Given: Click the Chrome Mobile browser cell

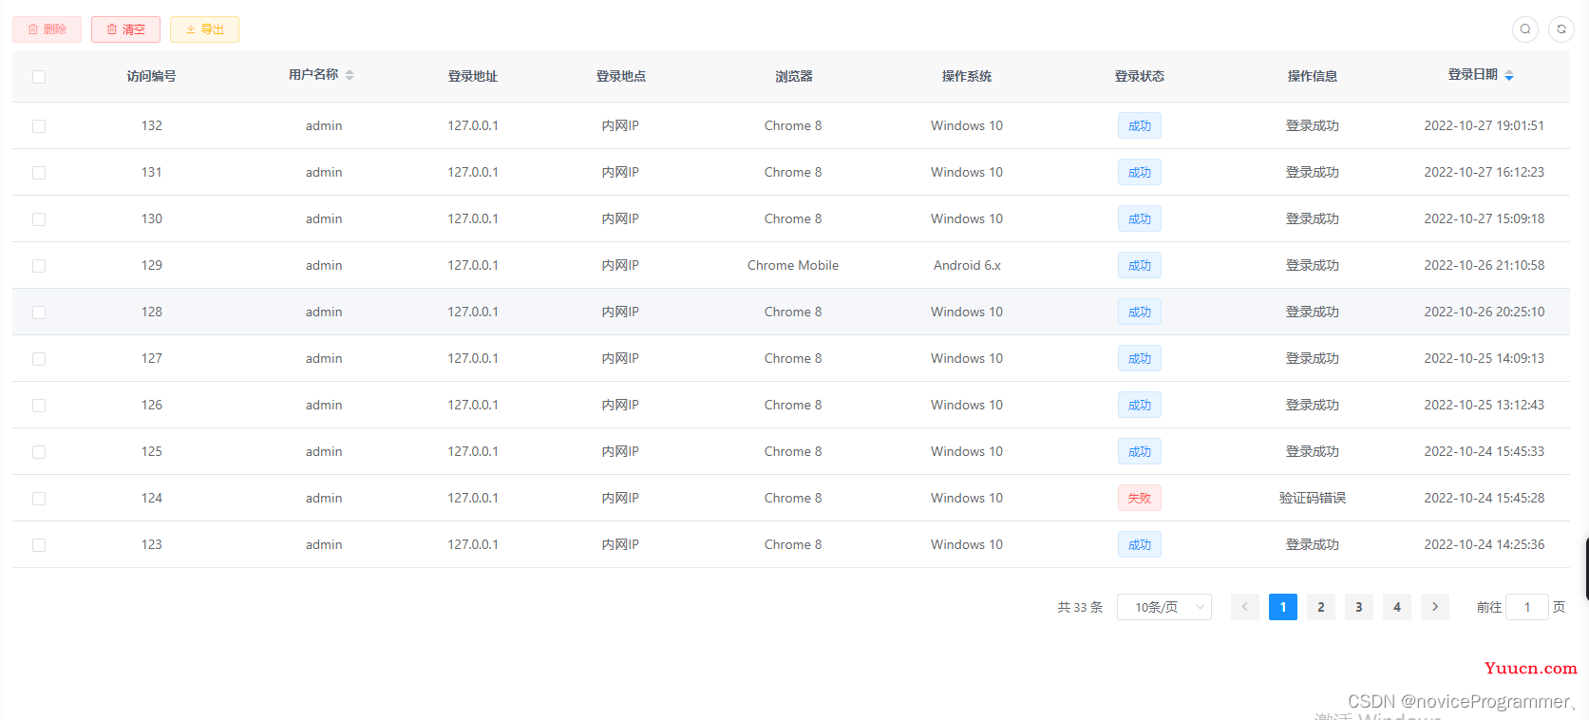Looking at the screenshot, I should coord(793,265).
